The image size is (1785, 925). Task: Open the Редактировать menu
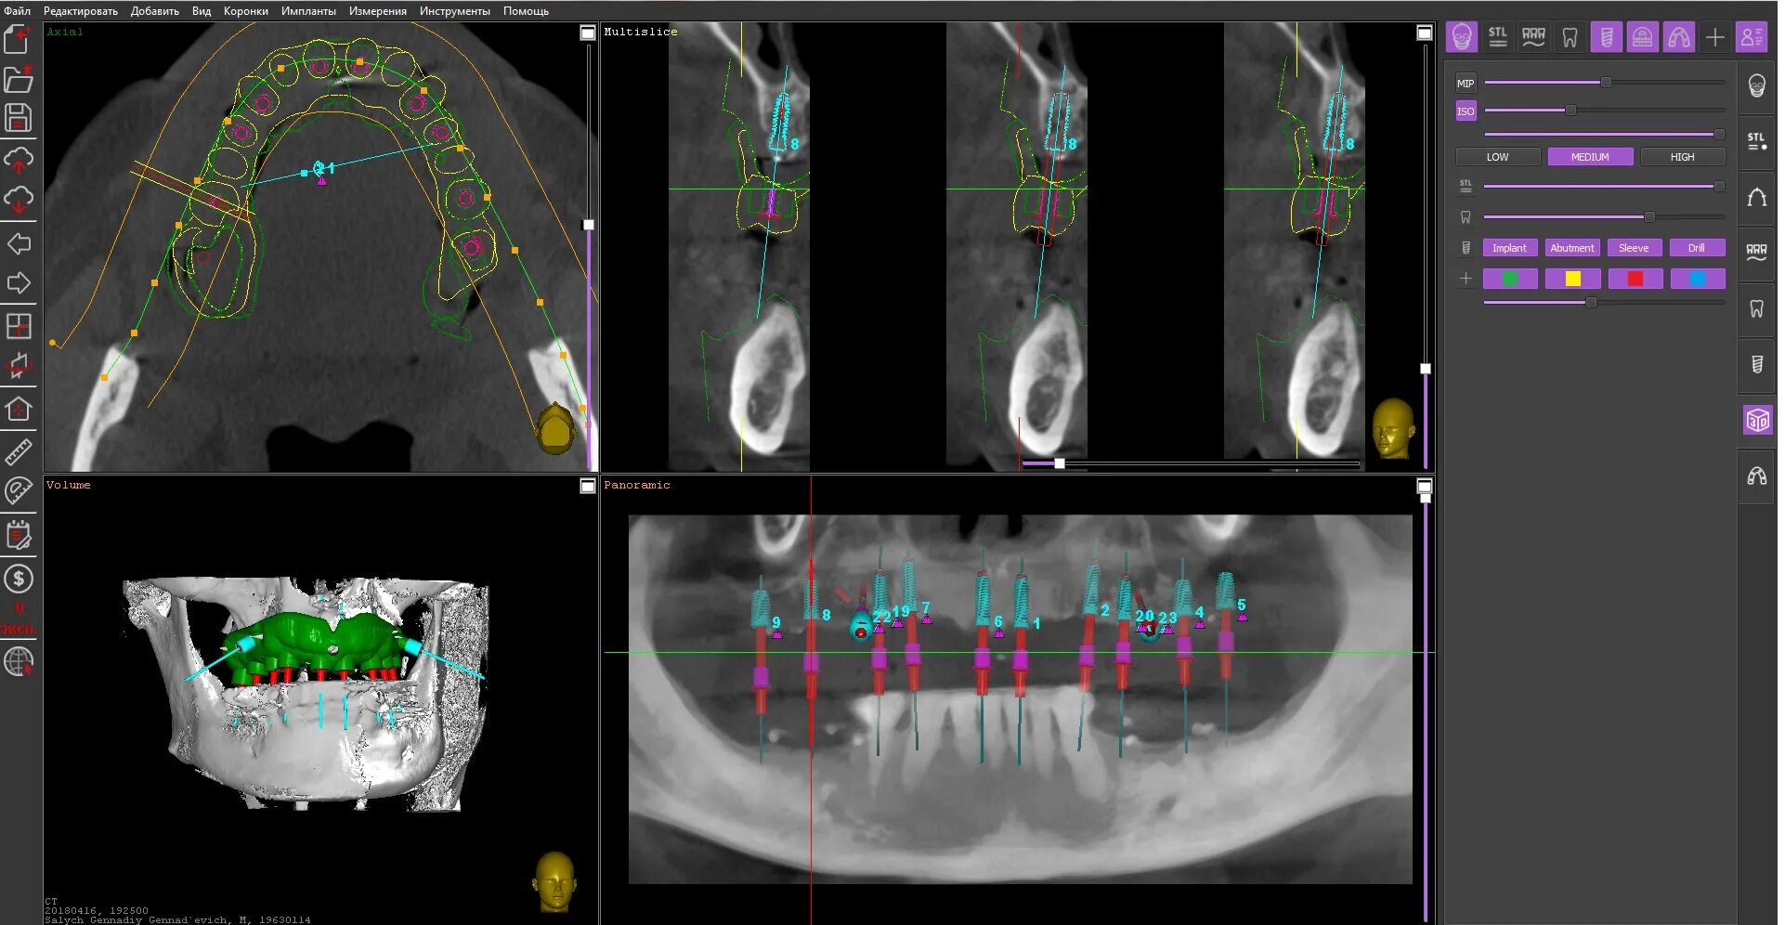[x=81, y=11]
